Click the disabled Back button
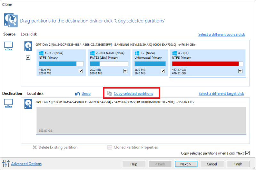The height and width of the screenshot is (170, 256). [160, 164]
